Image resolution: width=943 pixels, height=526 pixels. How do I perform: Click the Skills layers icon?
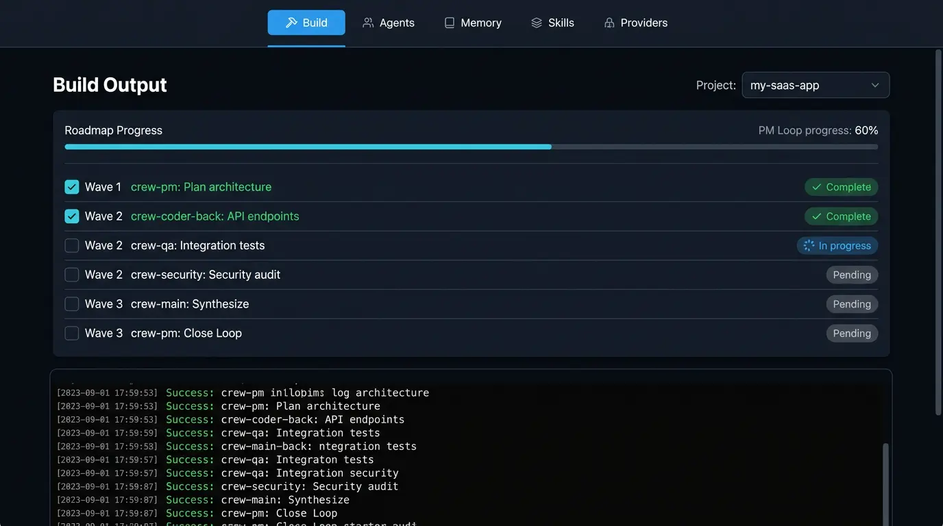(535, 22)
